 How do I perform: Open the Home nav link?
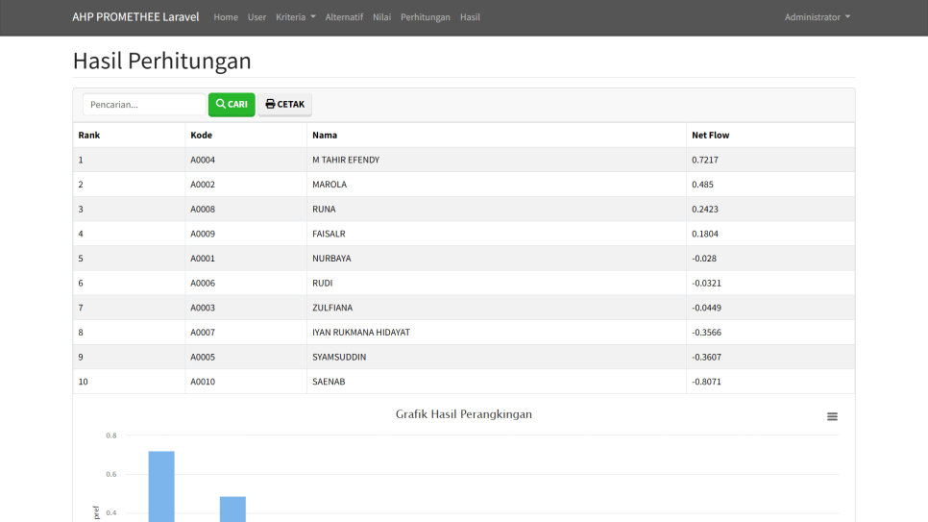[226, 17]
